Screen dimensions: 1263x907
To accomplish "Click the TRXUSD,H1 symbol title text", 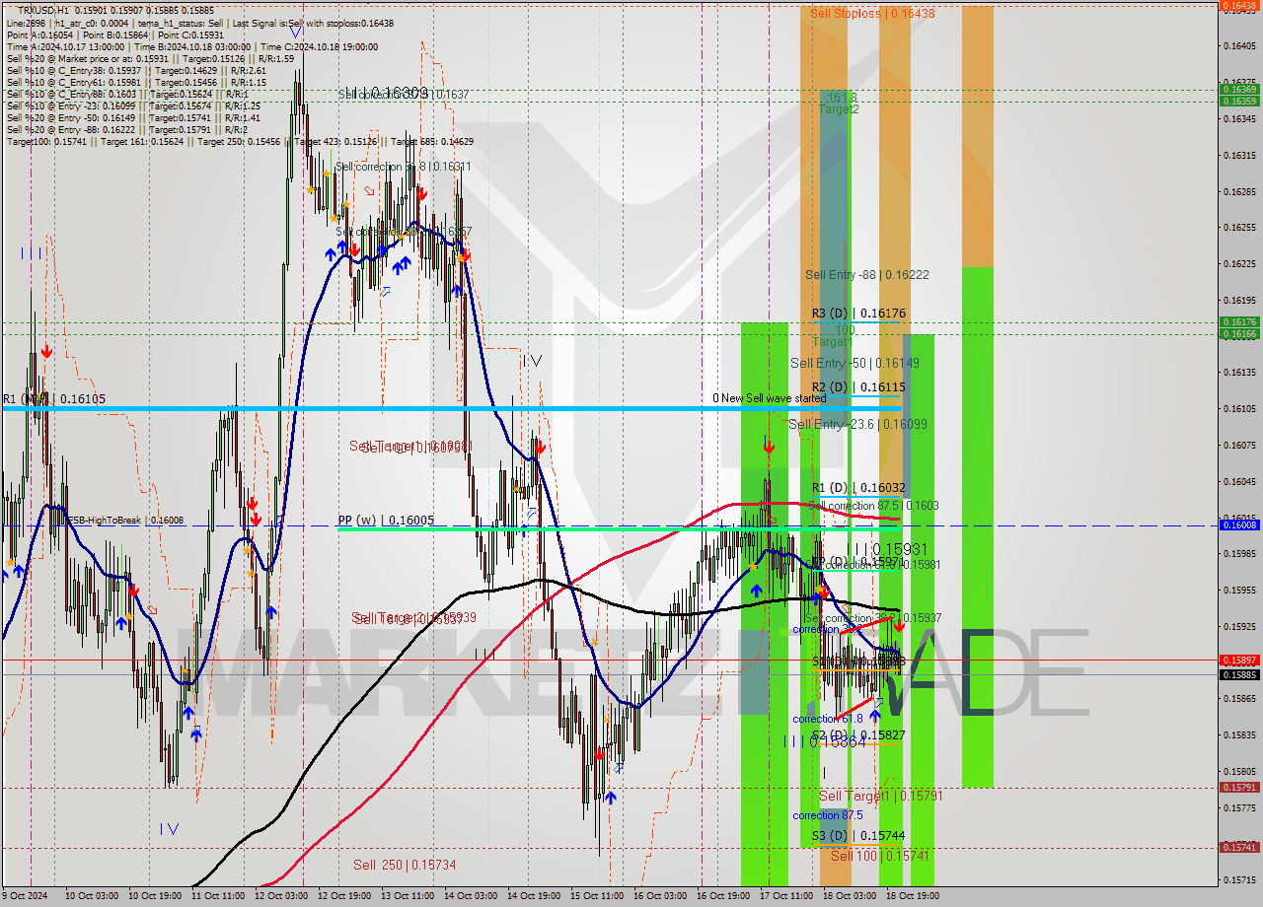I will [x=43, y=10].
